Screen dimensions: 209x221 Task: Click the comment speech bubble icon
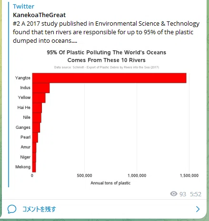pos(12,209)
